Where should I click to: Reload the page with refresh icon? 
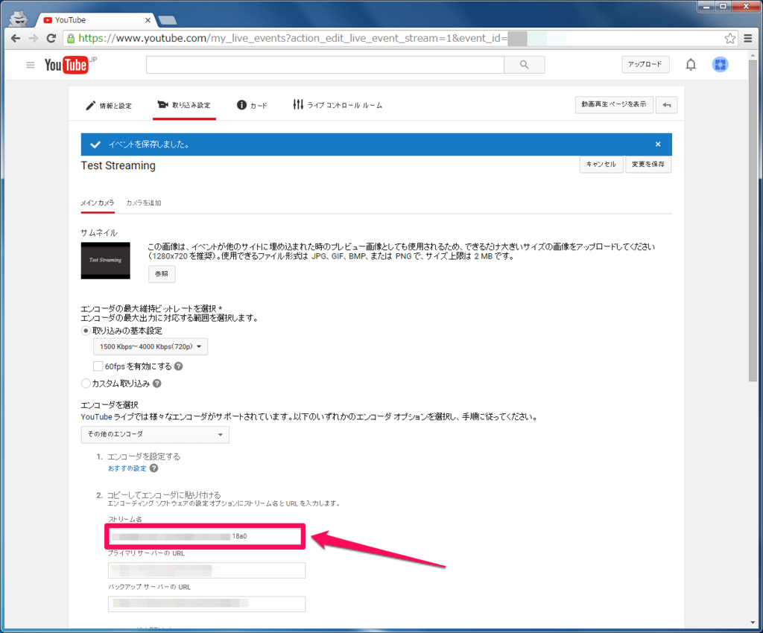coord(51,38)
